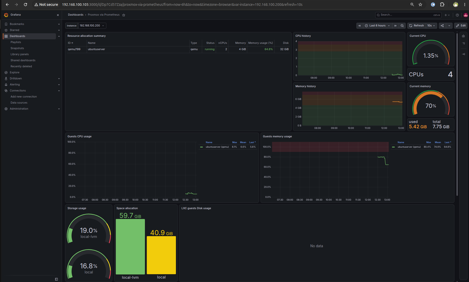469x282 pixels.
Task: Open the user profile avatar
Action: tap(466, 15)
